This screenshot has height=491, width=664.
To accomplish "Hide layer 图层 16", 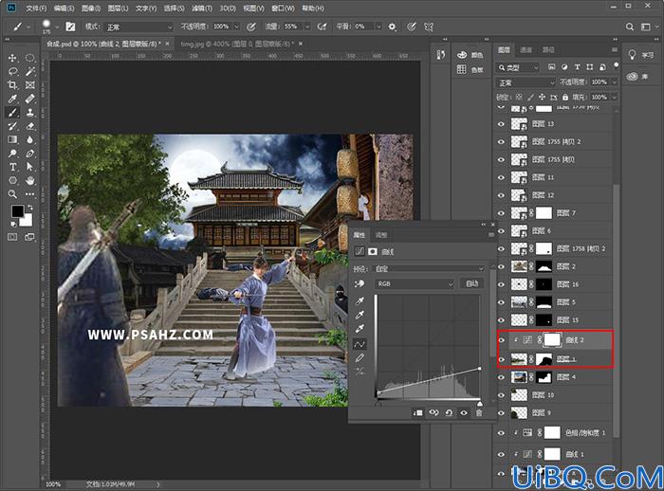I will (x=502, y=284).
